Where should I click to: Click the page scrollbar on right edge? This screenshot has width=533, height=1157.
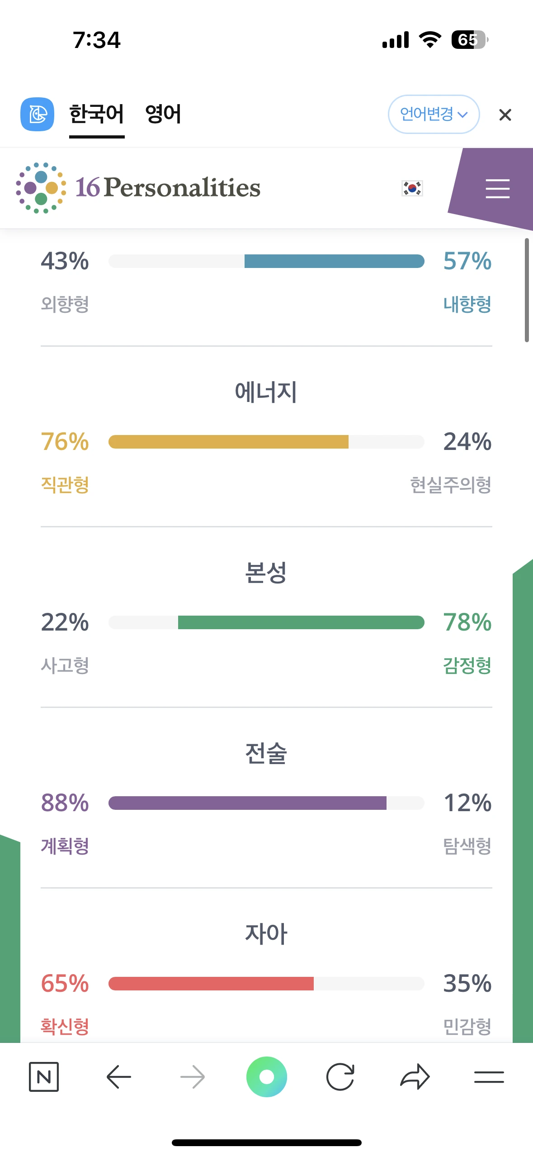coord(527,290)
